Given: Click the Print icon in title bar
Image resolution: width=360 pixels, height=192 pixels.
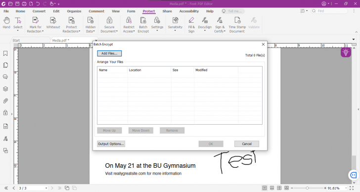Looking at the screenshot, I should coord(24,3).
